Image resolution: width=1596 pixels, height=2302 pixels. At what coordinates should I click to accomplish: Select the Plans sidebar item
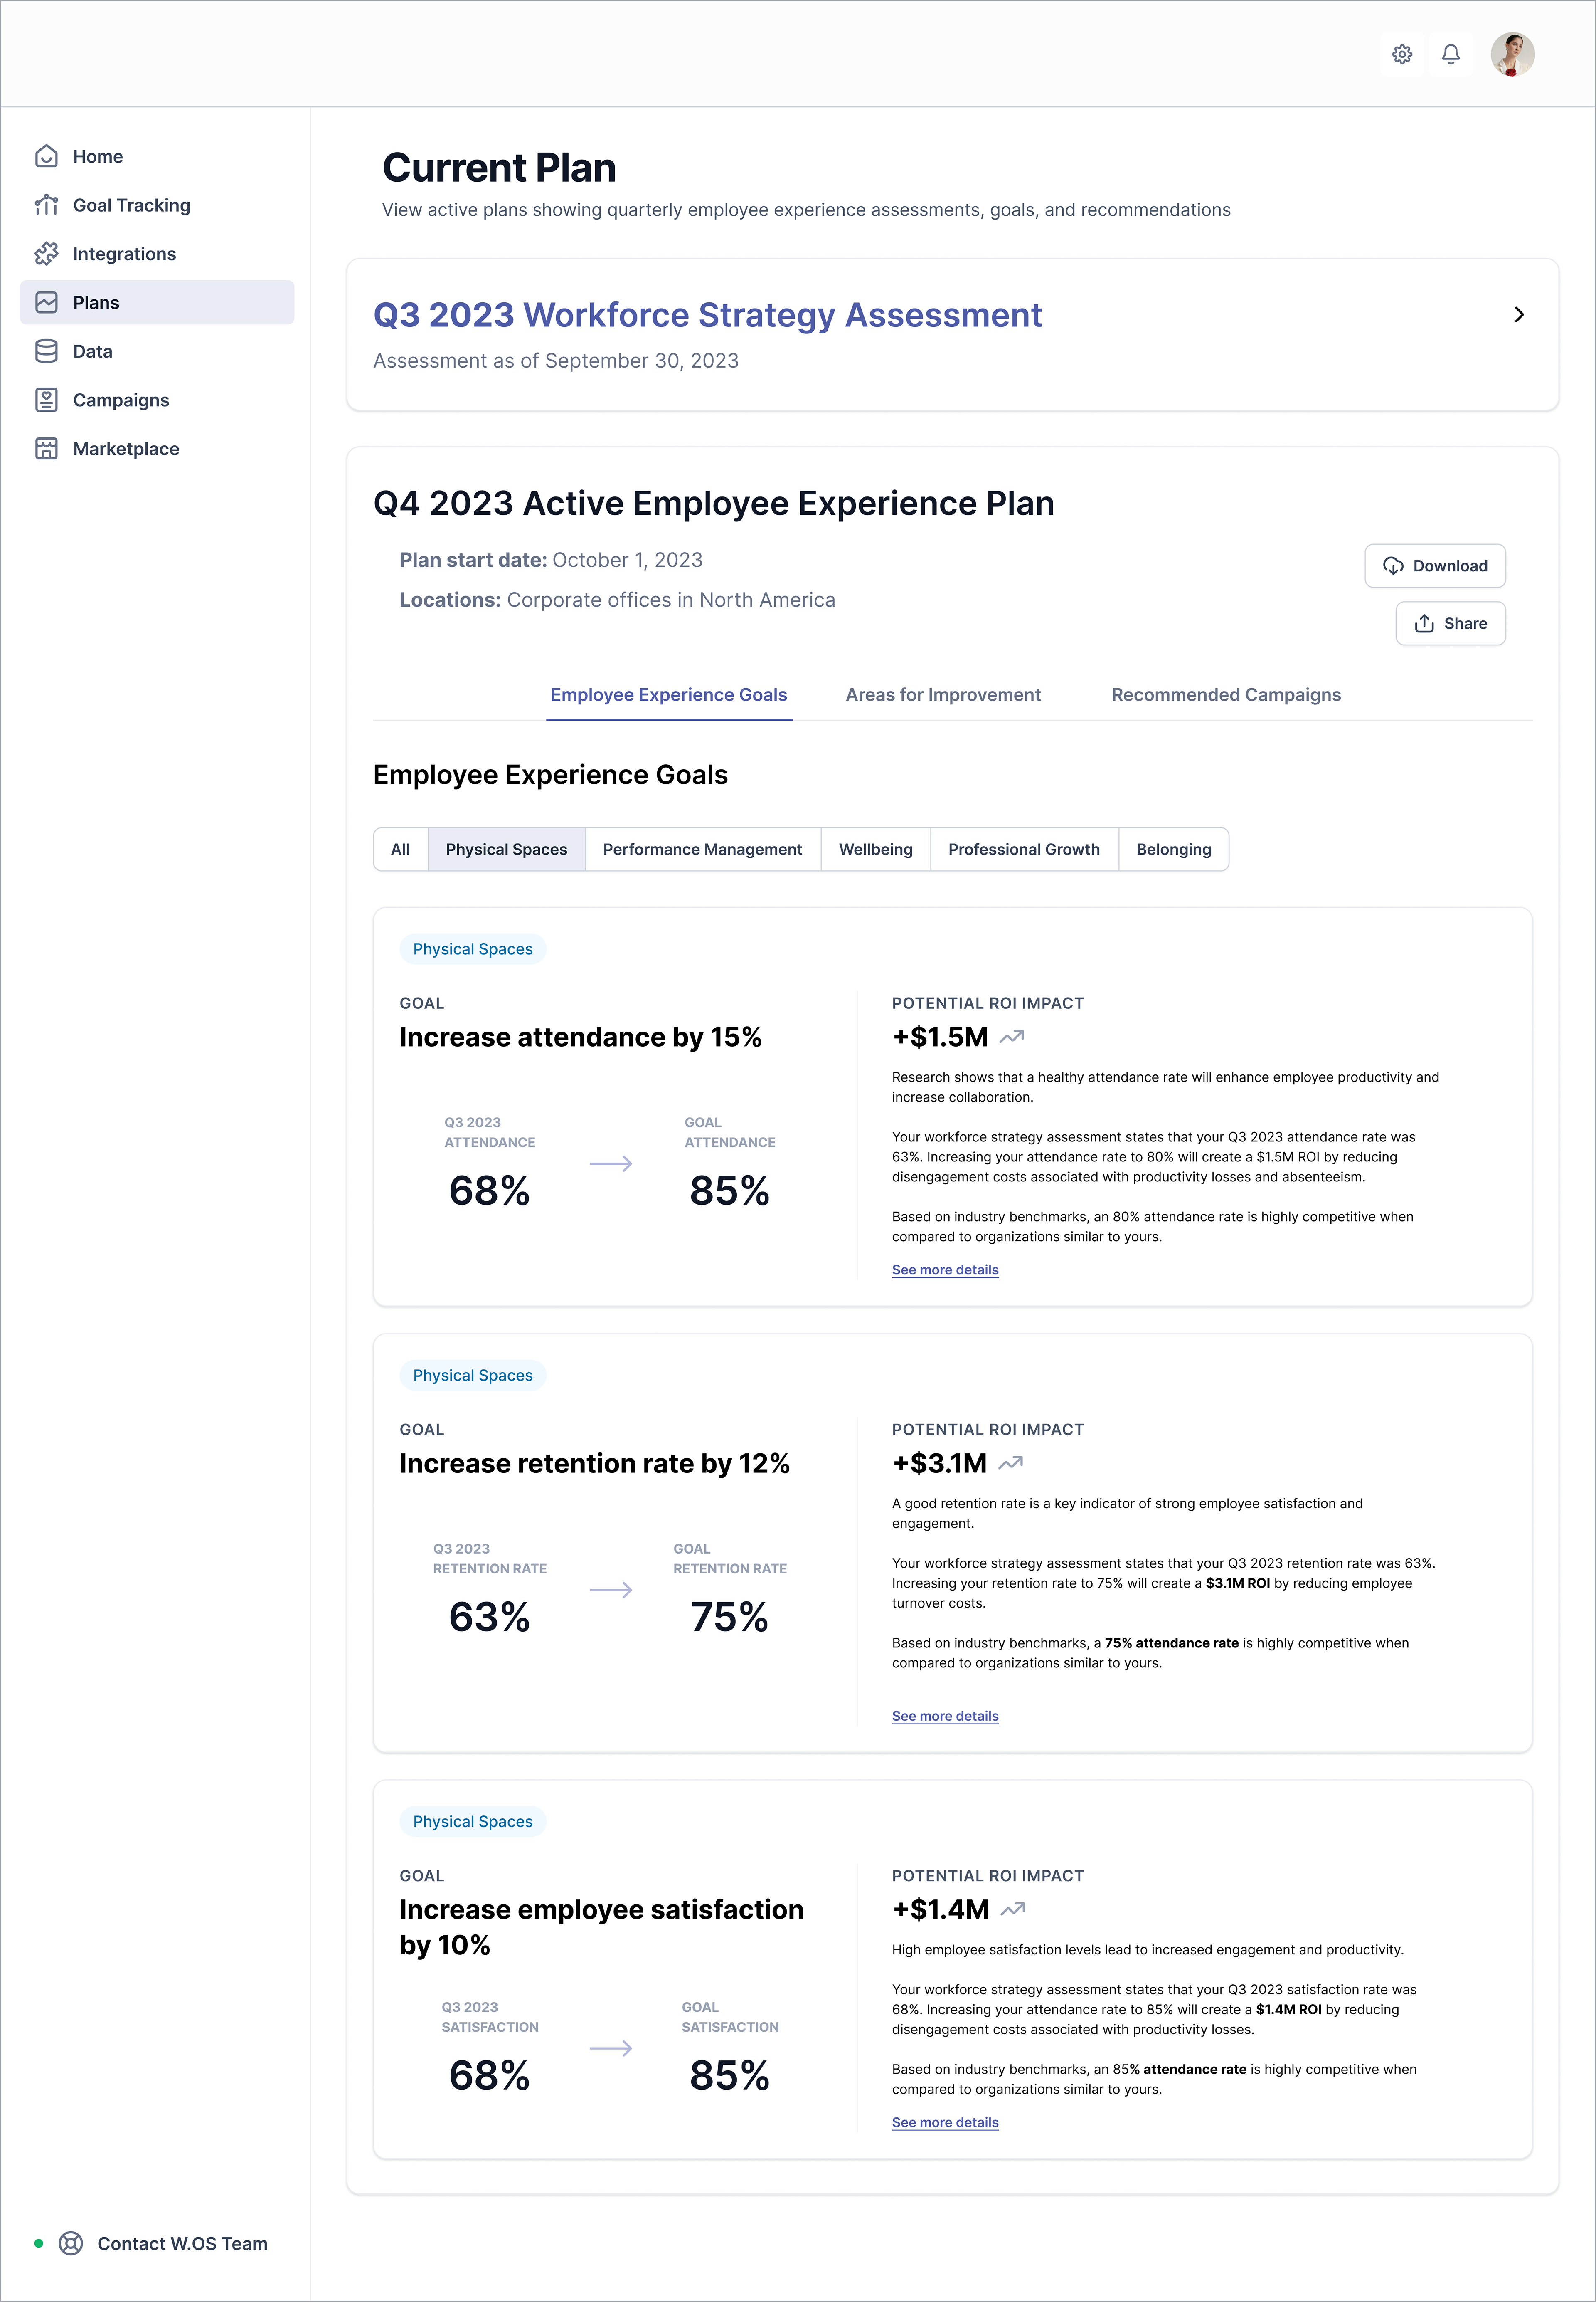point(157,302)
